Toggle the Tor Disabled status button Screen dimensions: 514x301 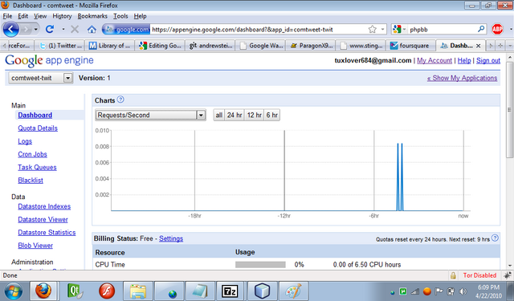coord(479,275)
